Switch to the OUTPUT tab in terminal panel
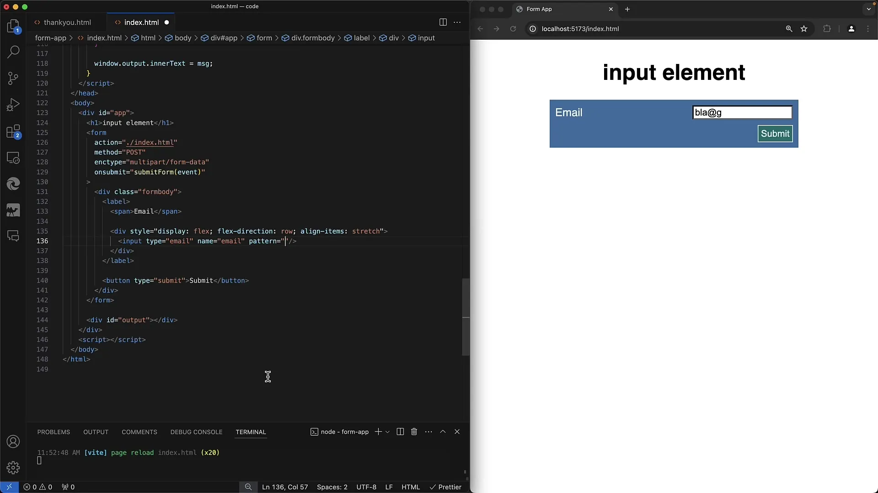 point(95,431)
